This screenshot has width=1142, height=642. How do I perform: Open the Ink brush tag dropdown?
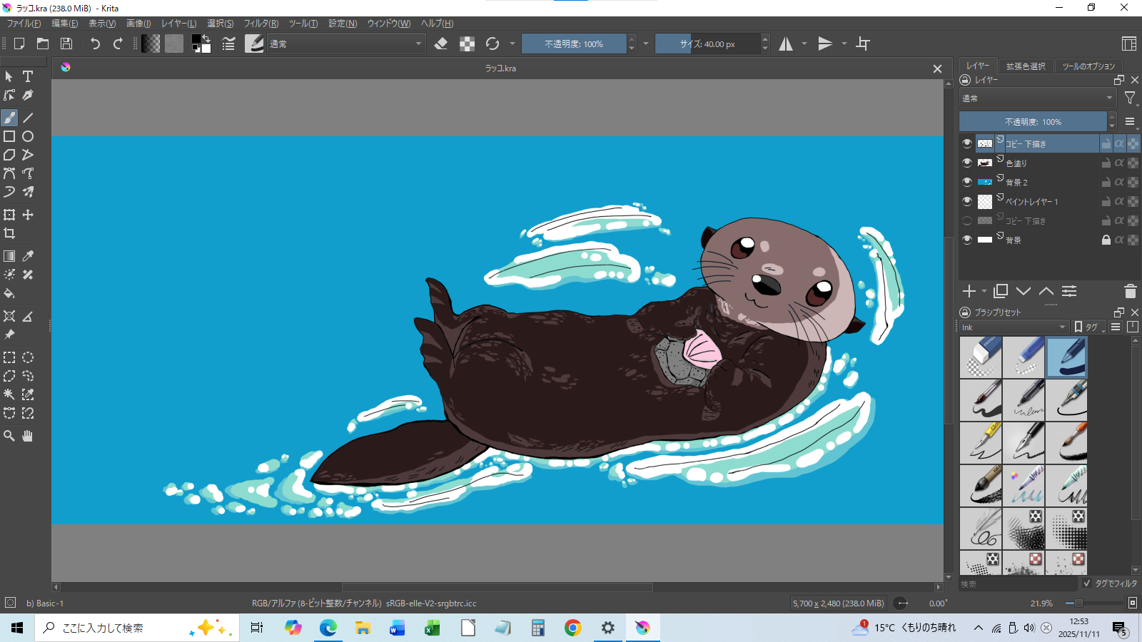tap(1014, 327)
